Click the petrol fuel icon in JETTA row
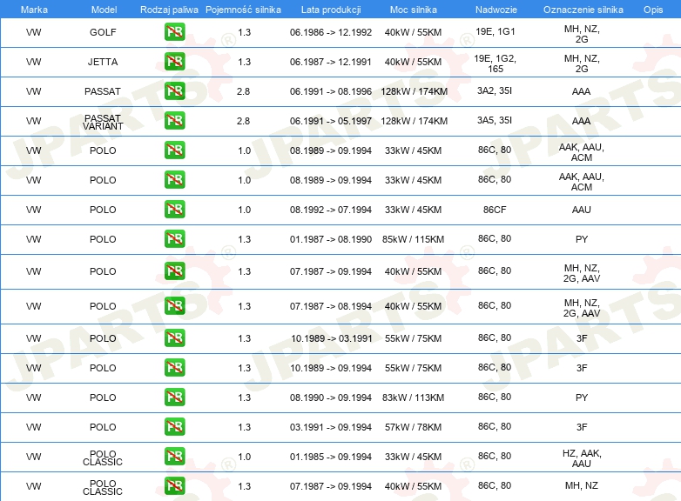 point(174,62)
